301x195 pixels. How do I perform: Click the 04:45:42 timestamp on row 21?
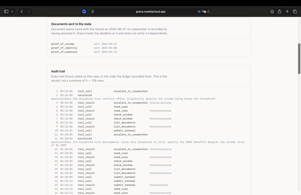66,181
